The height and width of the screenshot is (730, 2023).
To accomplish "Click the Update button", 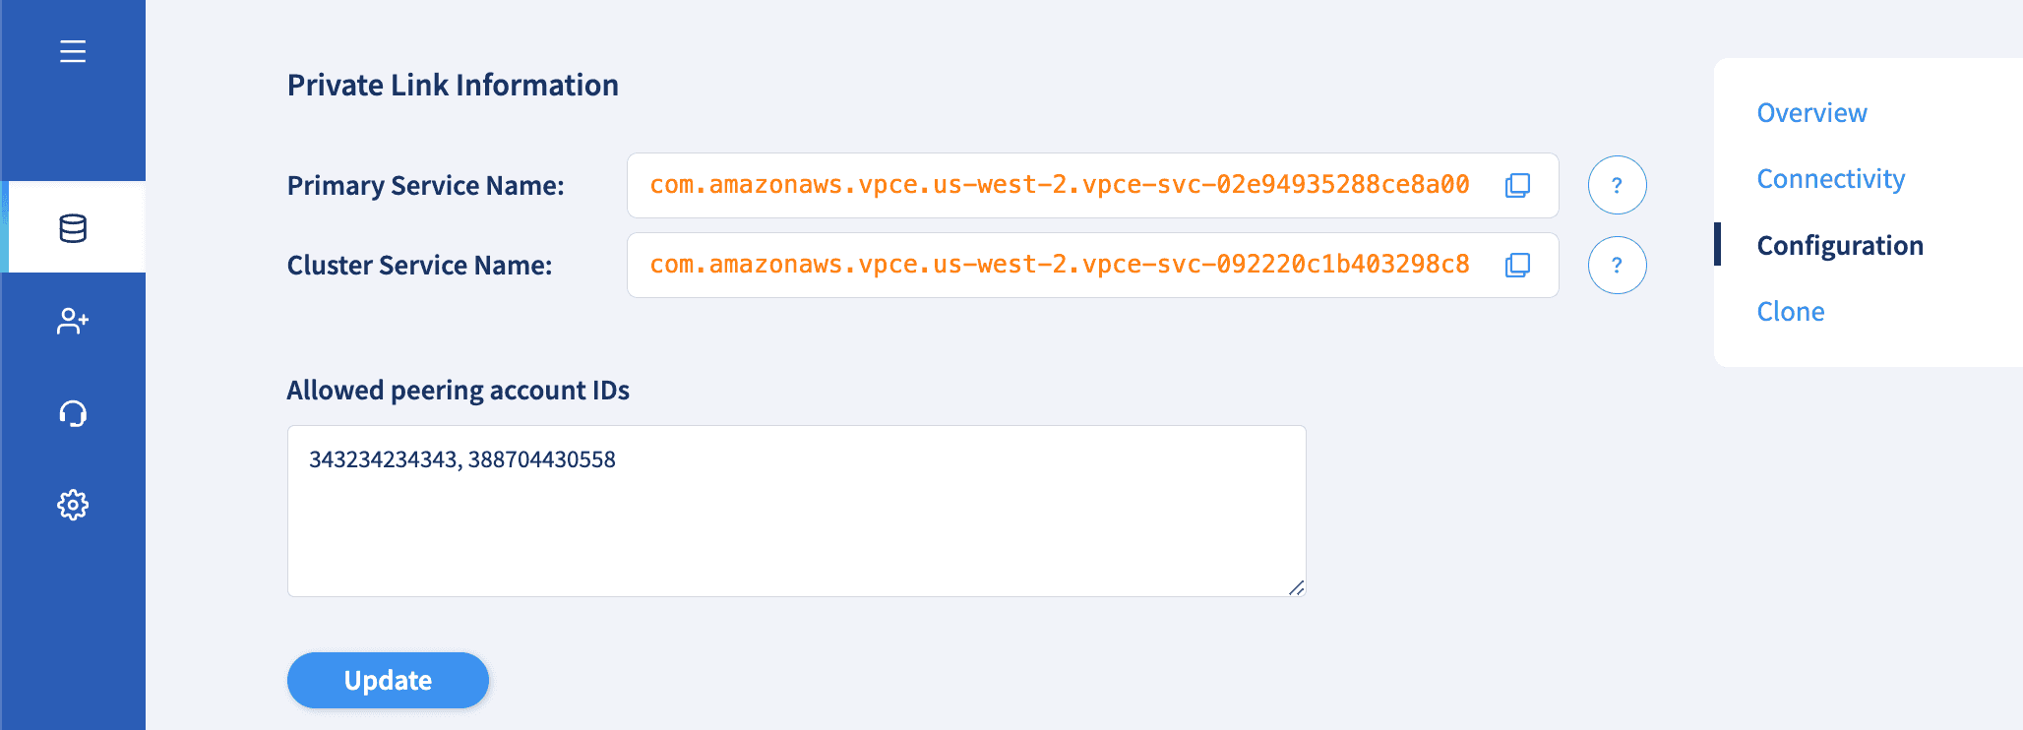I will tap(388, 680).
